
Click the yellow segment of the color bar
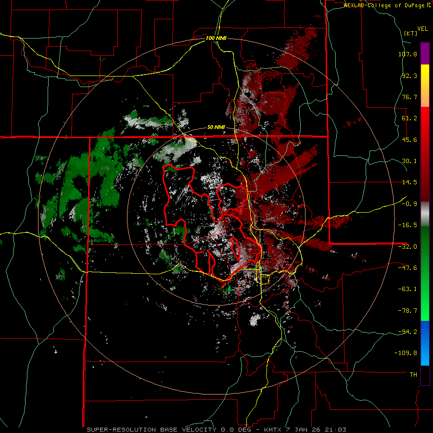425,86
